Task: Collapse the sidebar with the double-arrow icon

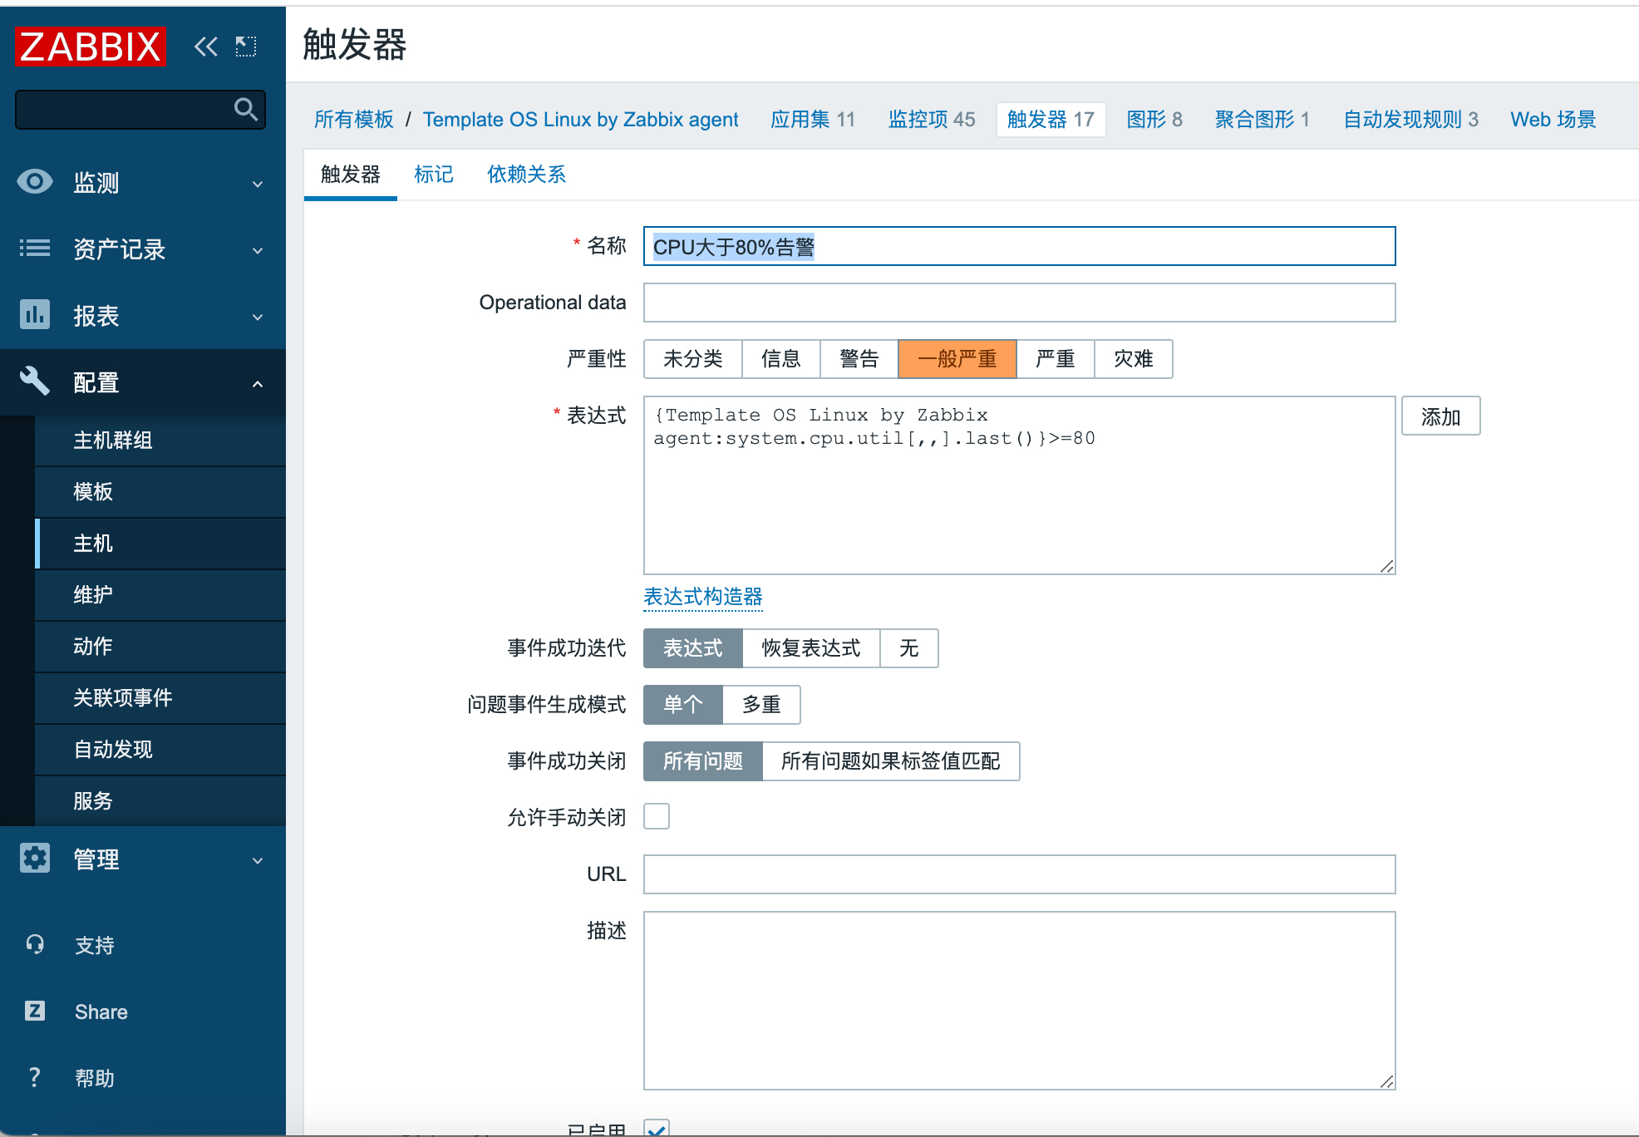Action: [205, 47]
